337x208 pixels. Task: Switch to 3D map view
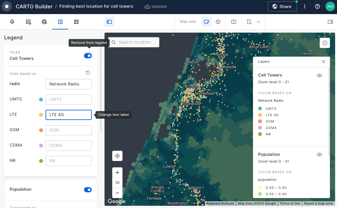218,22
